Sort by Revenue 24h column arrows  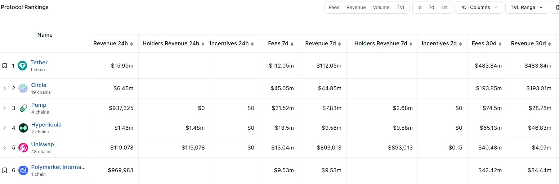tap(132, 44)
